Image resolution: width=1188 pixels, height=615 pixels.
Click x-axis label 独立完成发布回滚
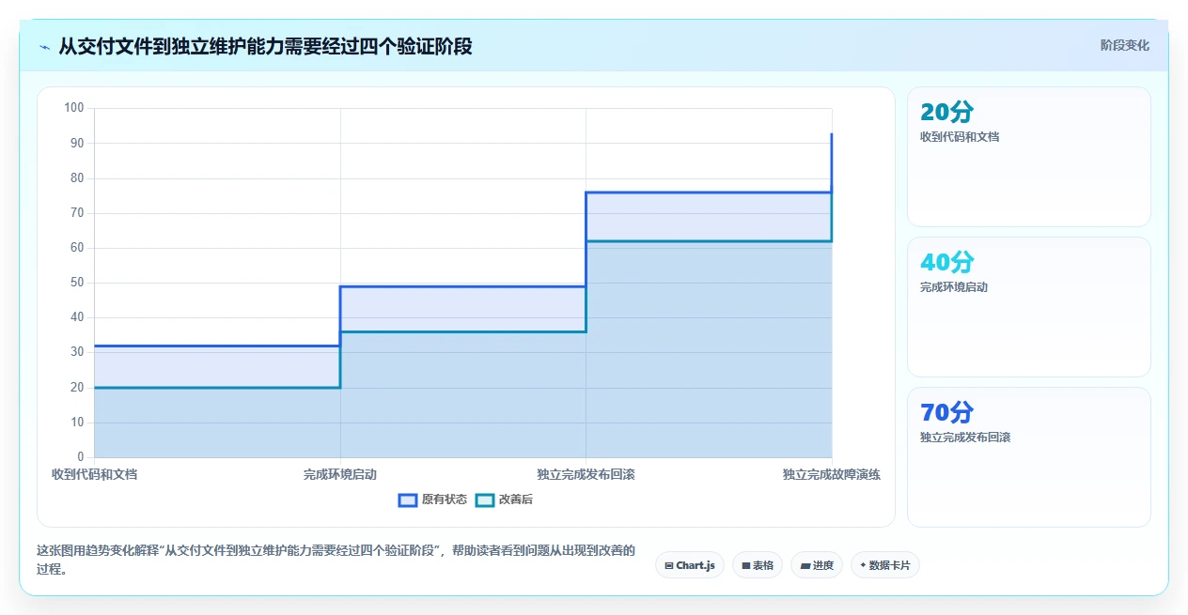[586, 474]
